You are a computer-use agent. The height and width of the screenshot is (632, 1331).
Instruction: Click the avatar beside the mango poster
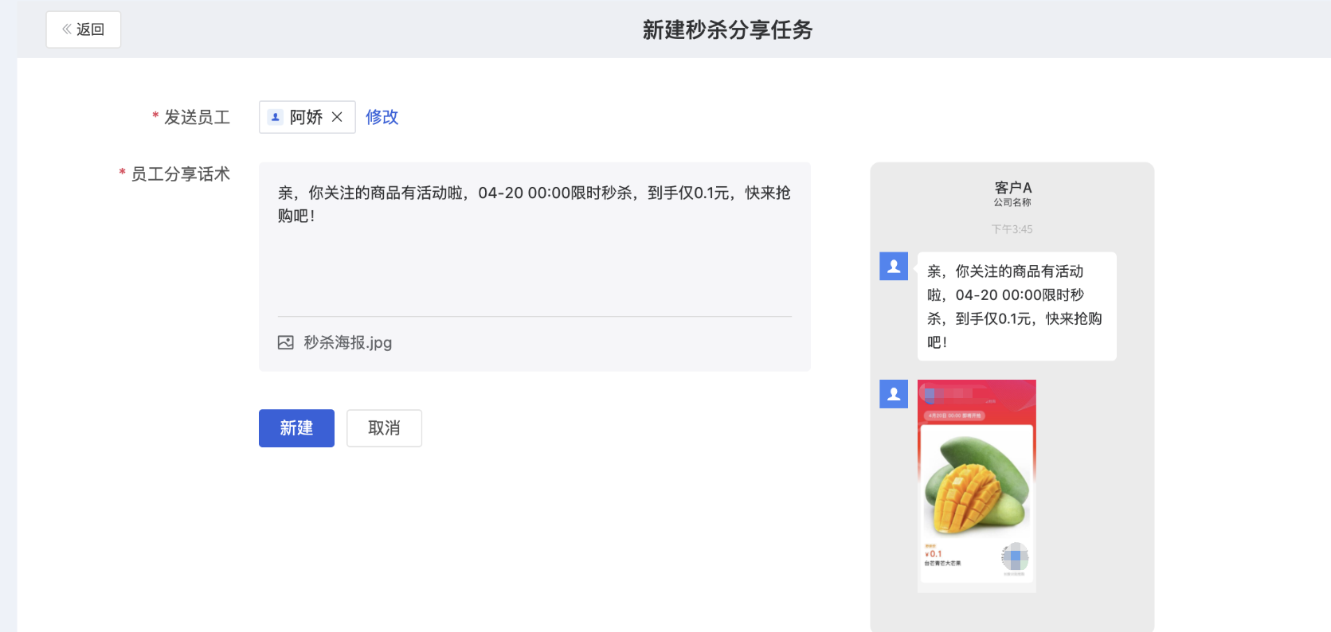[894, 394]
